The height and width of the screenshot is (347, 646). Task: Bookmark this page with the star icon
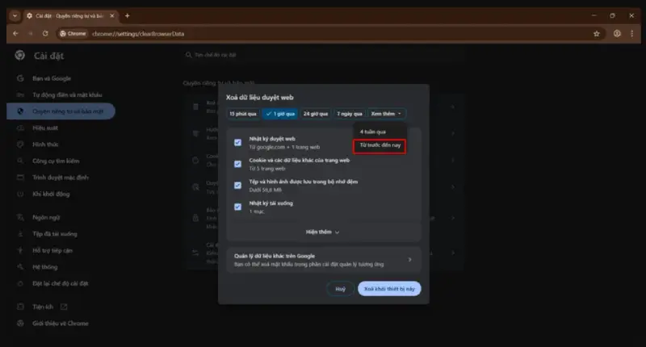(597, 34)
